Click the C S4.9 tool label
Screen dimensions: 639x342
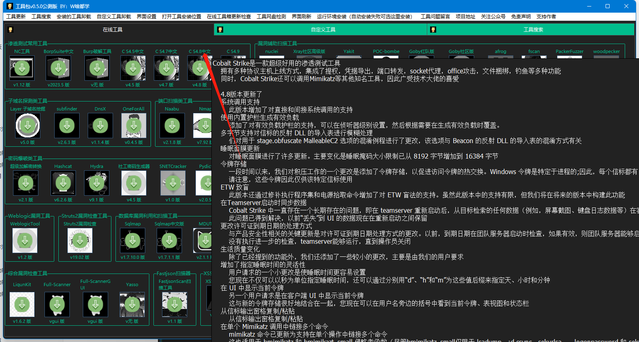click(233, 51)
